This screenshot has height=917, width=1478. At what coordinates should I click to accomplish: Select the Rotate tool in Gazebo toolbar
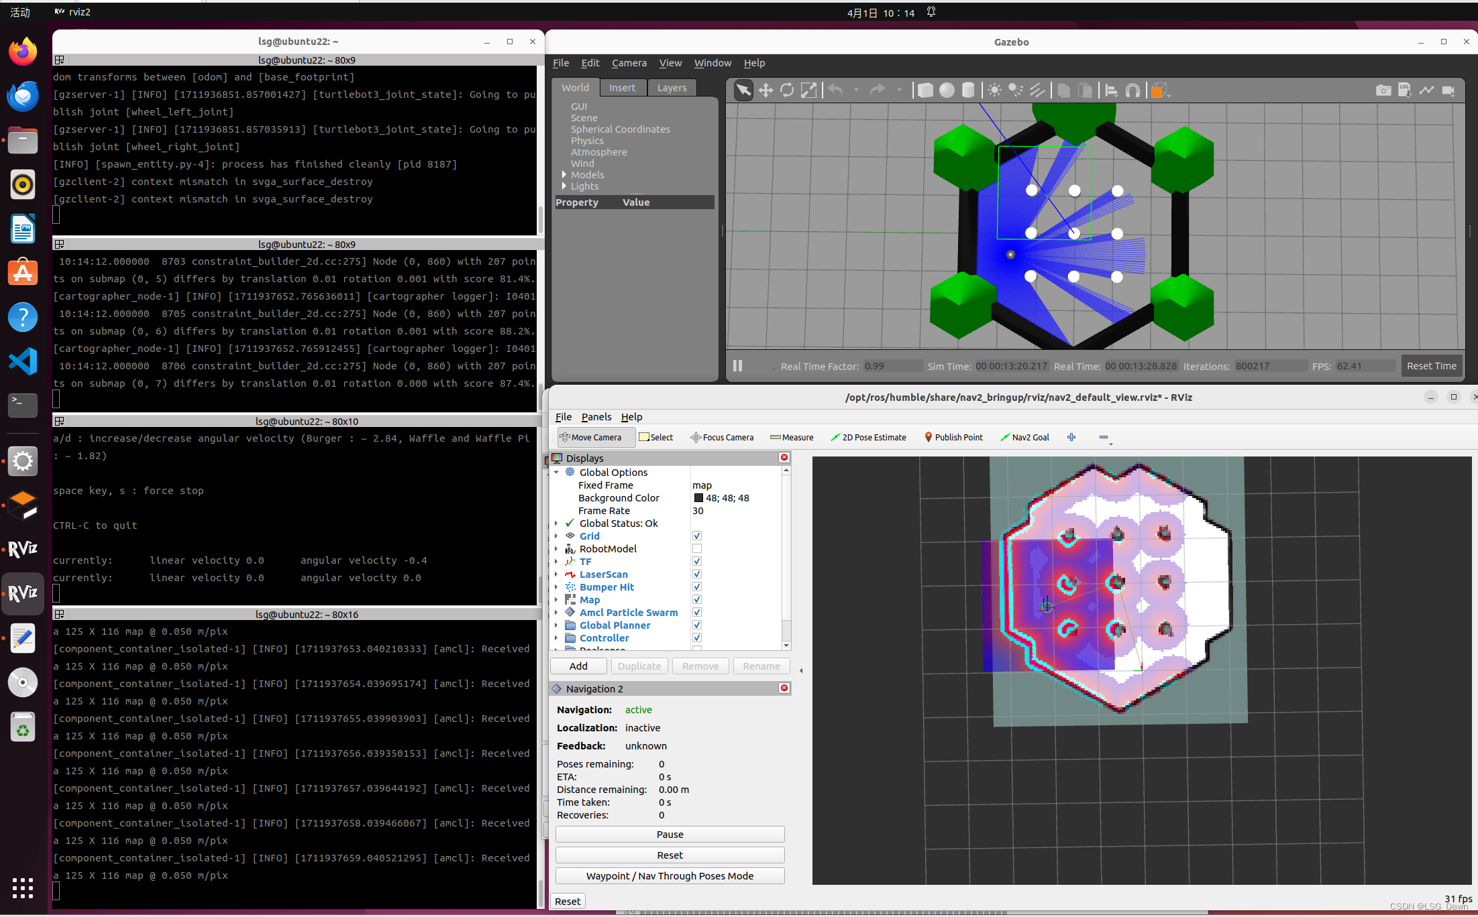click(x=787, y=90)
